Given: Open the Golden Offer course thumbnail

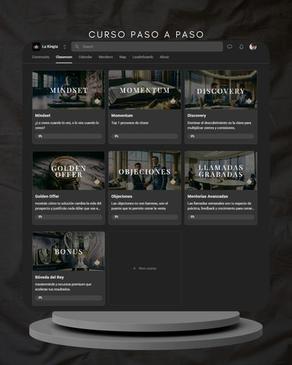Looking at the screenshot, I should (x=69, y=171).
